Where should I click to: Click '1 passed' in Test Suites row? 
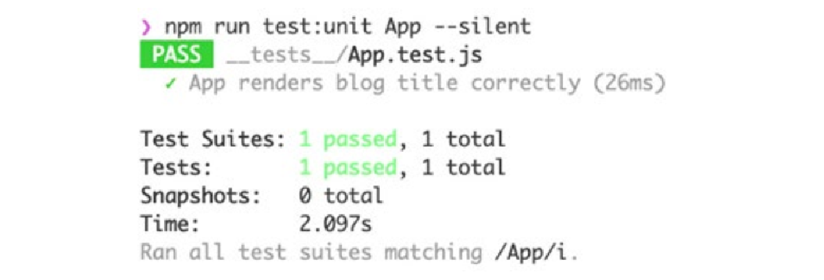[347, 140]
